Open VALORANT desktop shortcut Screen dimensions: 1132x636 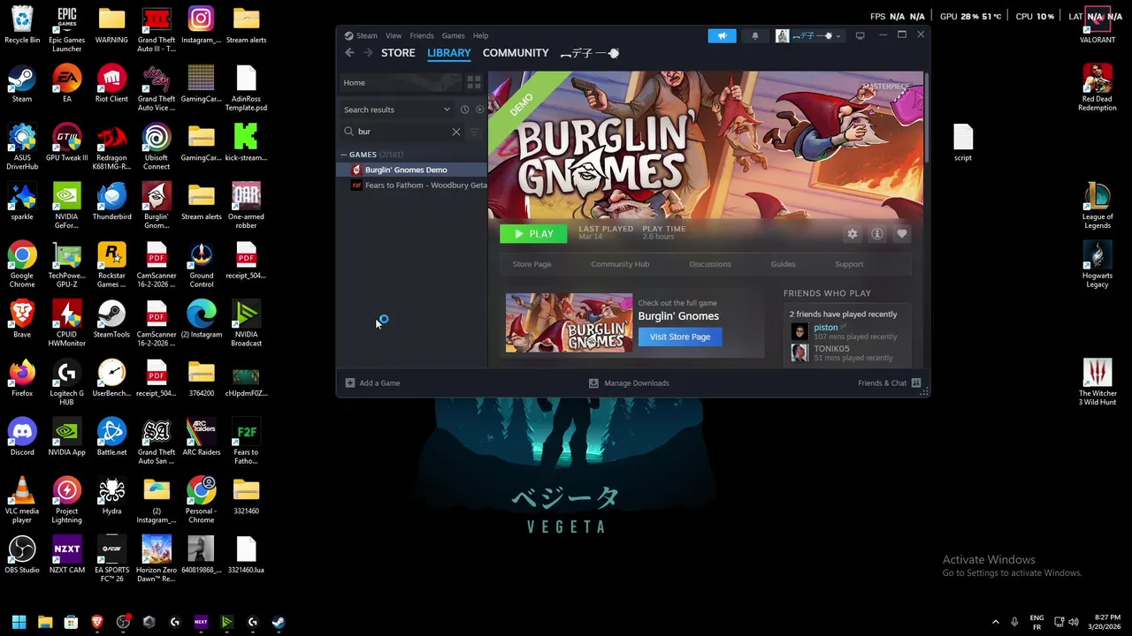[x=1098, y=26]
